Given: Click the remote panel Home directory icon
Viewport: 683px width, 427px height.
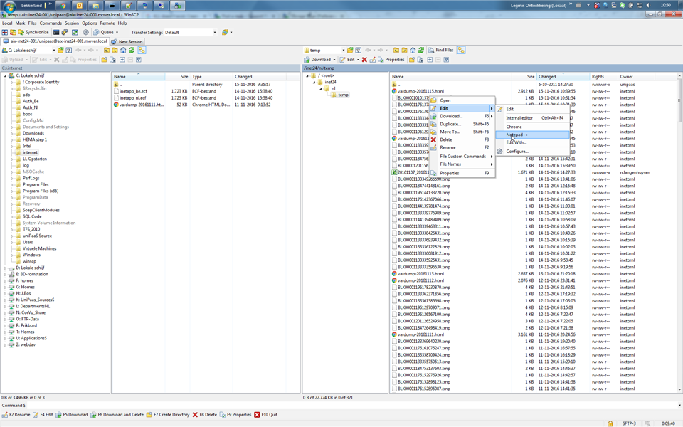Looking at the screenshot, I should coord(413,51).
